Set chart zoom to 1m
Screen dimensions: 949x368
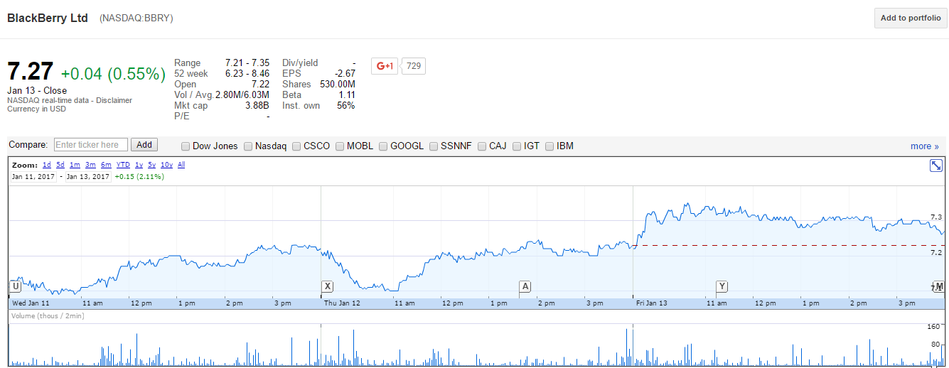pyautogui.click(x=75, y=165)
